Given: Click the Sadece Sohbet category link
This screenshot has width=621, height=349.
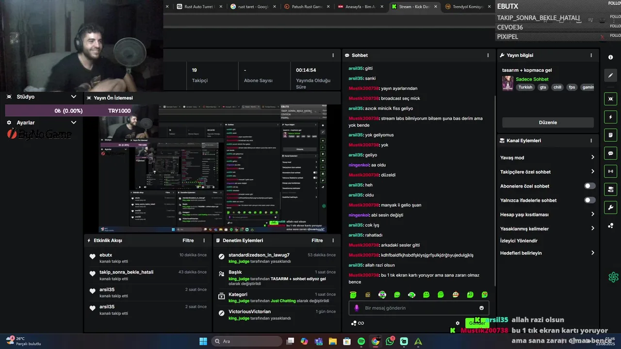Looking at the screenshot, I should point(532,79).
